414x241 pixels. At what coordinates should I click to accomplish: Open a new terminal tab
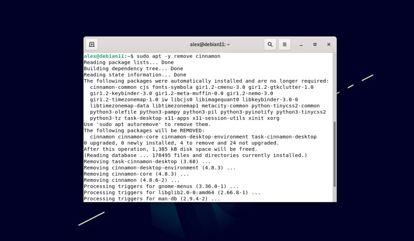coord(92,44)
